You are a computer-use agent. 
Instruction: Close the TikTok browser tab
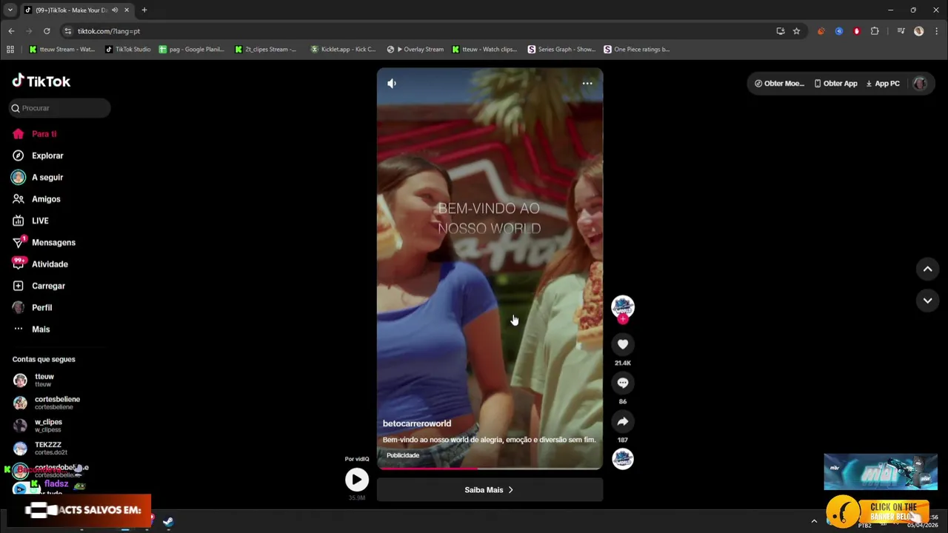[x=127, y=10]
